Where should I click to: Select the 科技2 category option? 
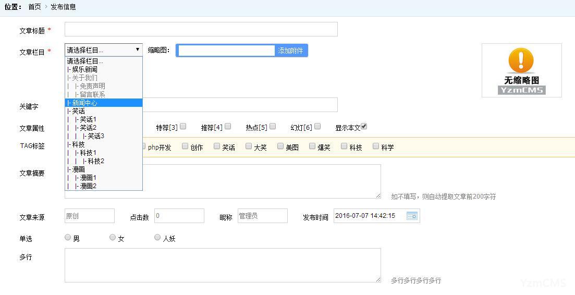click(x=95, y=161)
